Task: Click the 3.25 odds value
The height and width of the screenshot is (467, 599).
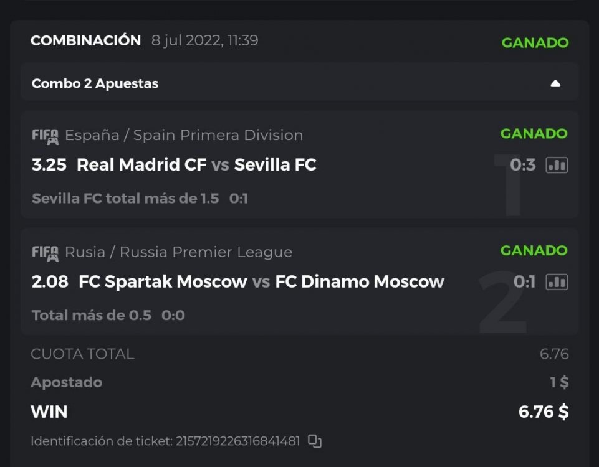Action: click(50, 165)
